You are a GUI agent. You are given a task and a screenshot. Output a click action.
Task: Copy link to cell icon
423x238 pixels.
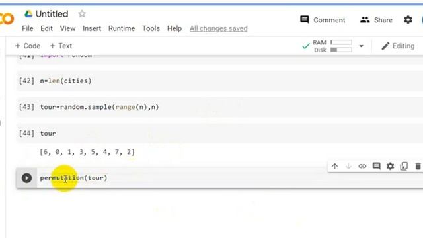(x=362, y=166)
